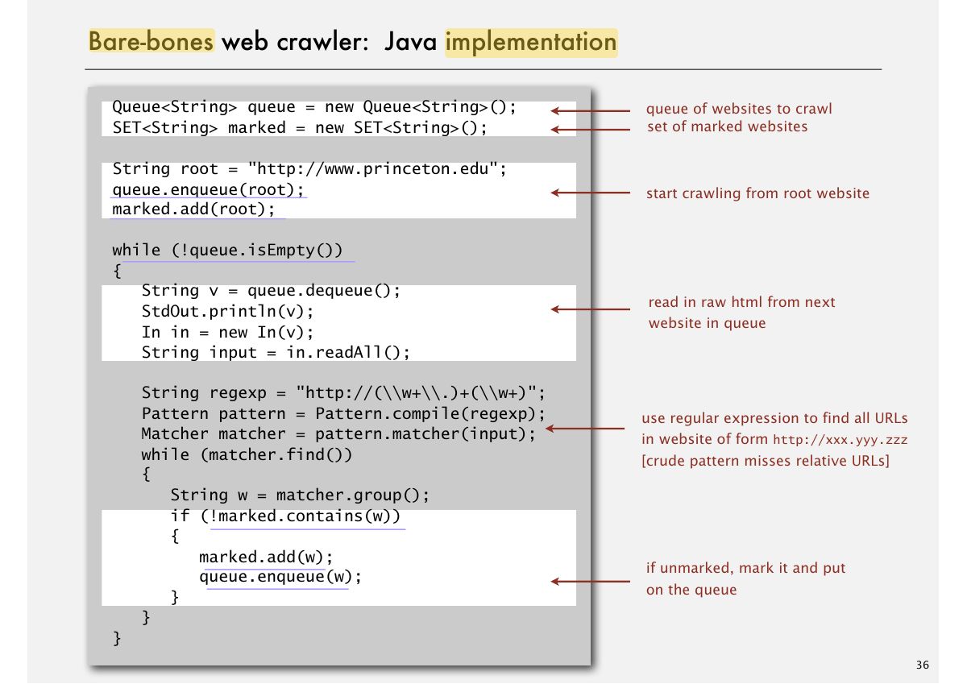967x684 pixels.
Task: Click the queue.enqueue(w); line
Action: point(280,578)
